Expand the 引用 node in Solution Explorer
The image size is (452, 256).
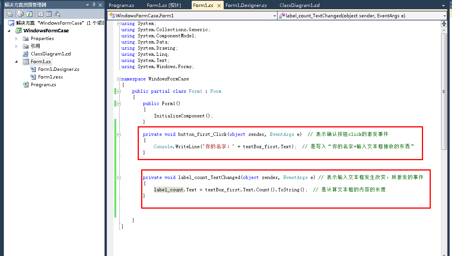[x=16, y=46]
